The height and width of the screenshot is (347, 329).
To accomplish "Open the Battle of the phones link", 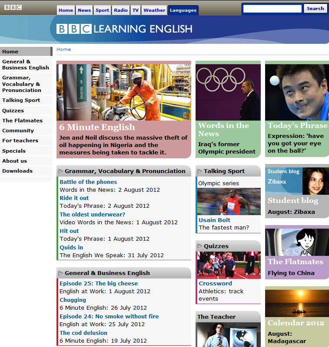I will [x=88, y=182].
